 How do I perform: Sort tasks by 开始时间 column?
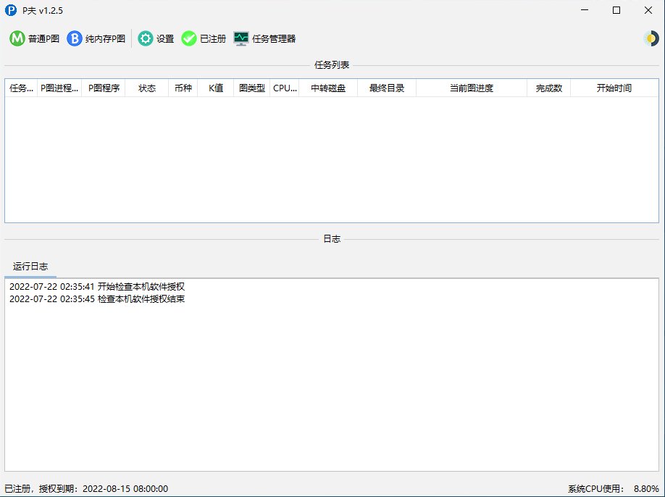pyautogui.click(x=614, y=88)
